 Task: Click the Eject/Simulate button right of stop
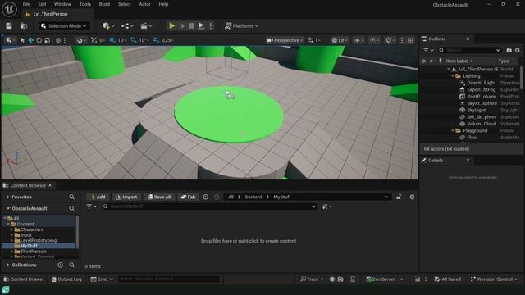tap(201, 25)
